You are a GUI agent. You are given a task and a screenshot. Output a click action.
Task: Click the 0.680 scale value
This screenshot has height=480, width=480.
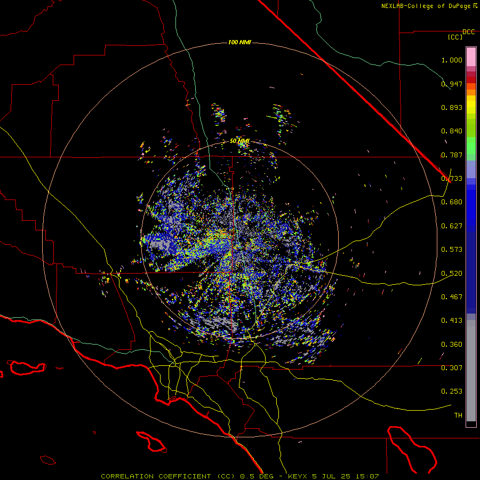click(x=452, y=202)
